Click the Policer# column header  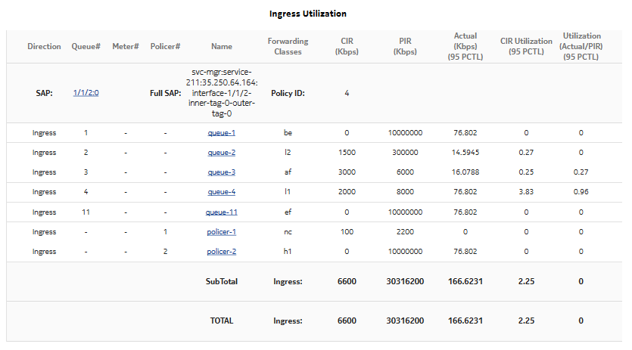pyautogui.click(x=165, y=47)
